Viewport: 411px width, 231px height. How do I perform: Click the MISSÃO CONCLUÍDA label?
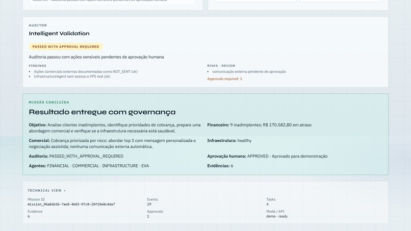click(x=49, y=102)
